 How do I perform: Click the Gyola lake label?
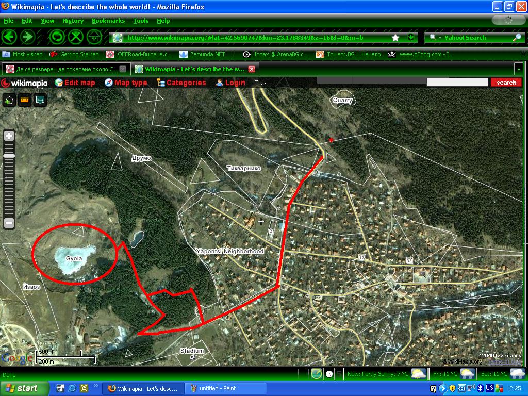74,258
